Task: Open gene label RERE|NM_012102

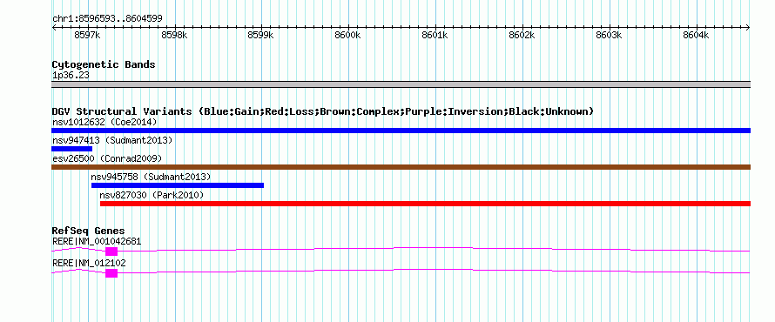Action: pos(89,263)
